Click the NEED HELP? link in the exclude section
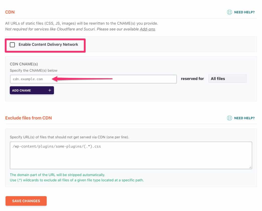Viewport: 262px width, 211px height. 244,118
